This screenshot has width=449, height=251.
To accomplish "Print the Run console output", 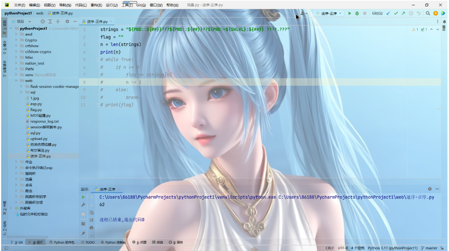I will tap(91, 227).
